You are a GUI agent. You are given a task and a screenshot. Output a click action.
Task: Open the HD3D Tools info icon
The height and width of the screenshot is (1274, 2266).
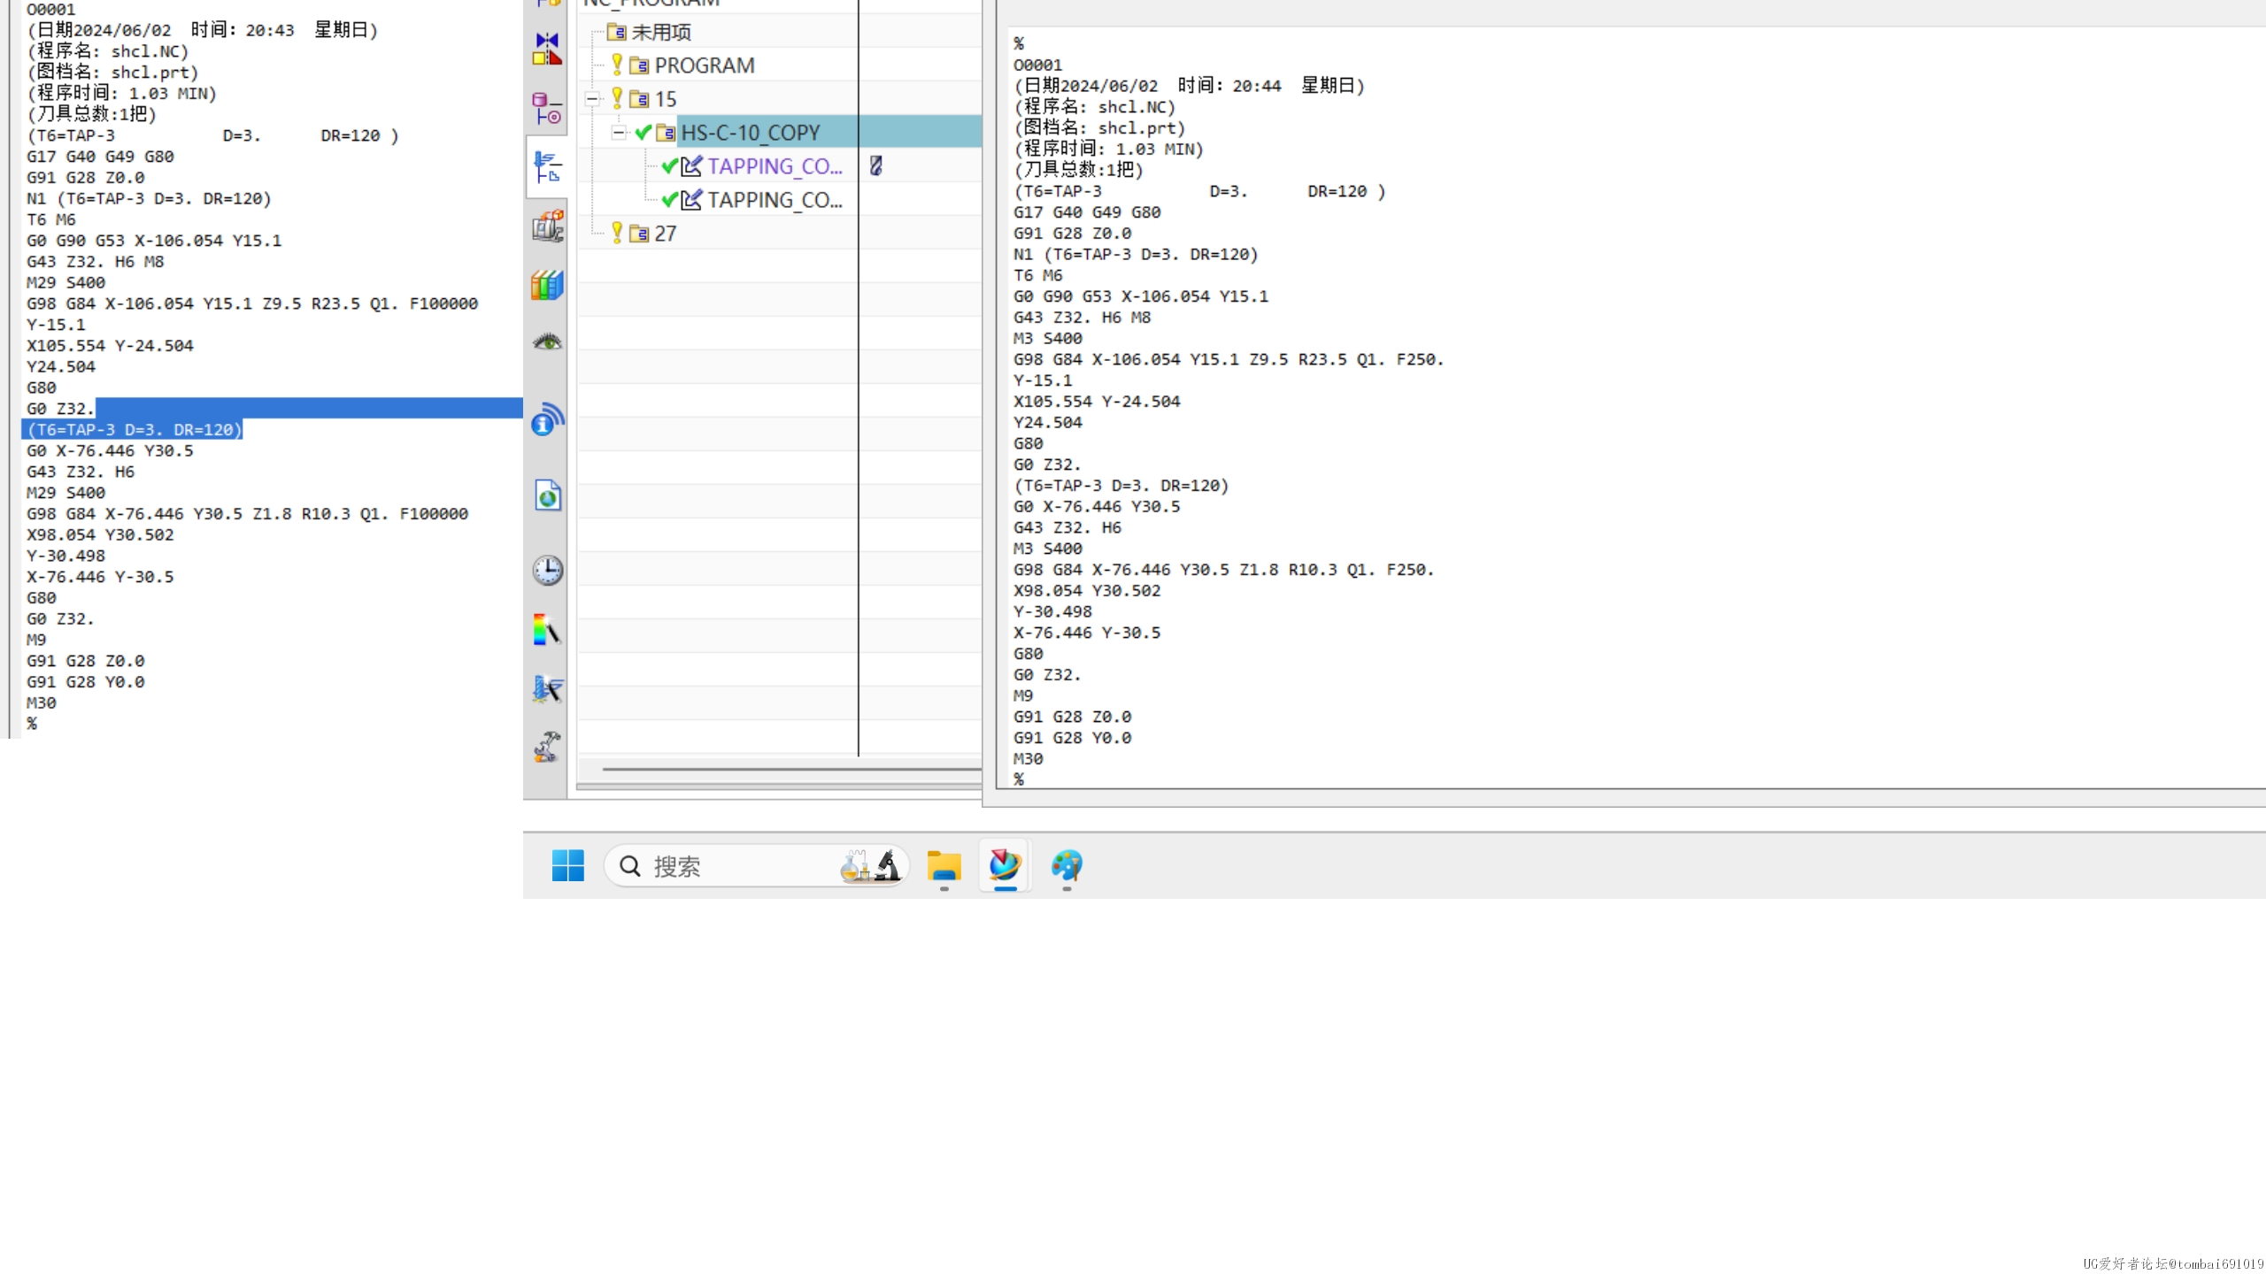(547, 419)
